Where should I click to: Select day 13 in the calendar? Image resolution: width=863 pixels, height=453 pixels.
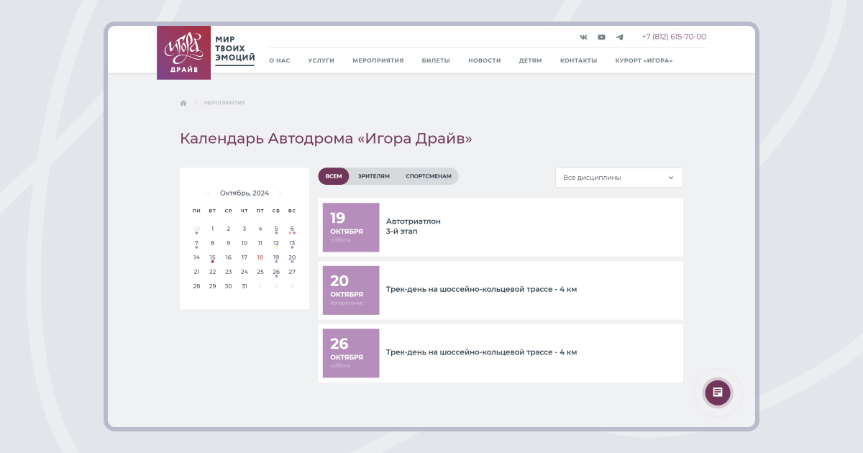(292, 243)
